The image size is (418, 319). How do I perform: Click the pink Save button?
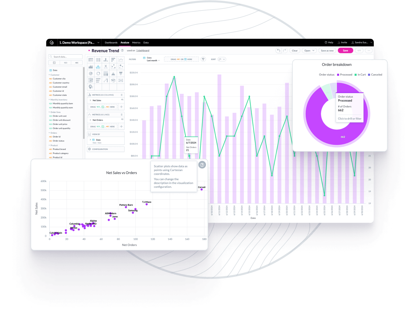coord(345,50)
